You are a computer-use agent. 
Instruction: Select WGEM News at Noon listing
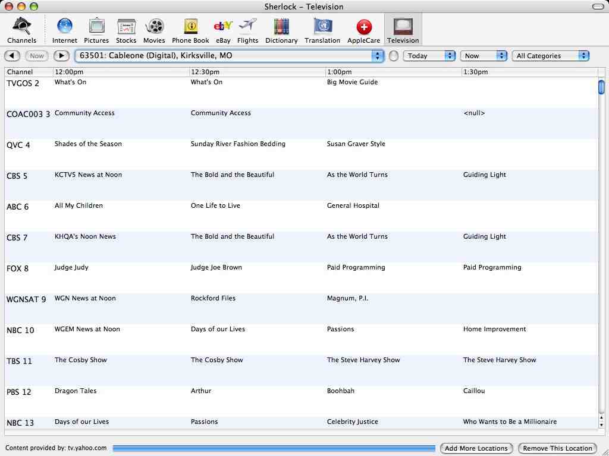coord(87,329)
